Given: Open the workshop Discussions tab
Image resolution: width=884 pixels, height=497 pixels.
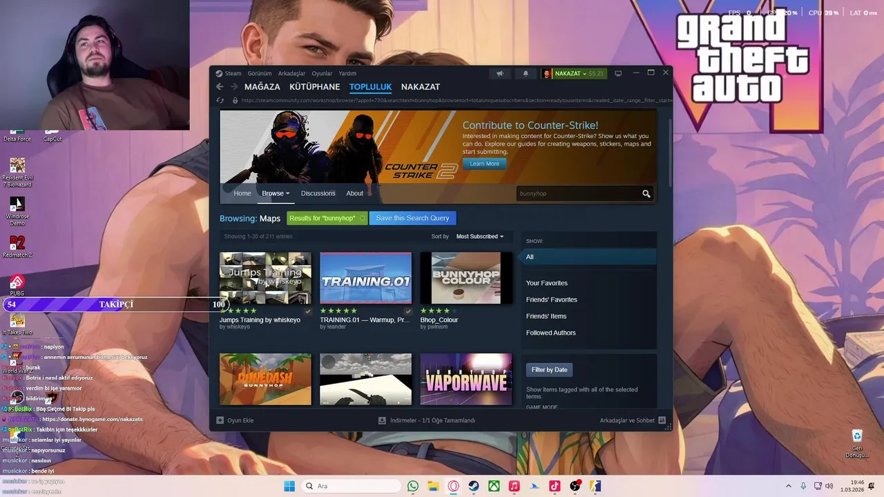Looking at the screenshot, I should pyautogui.click(x=318, y=193).
